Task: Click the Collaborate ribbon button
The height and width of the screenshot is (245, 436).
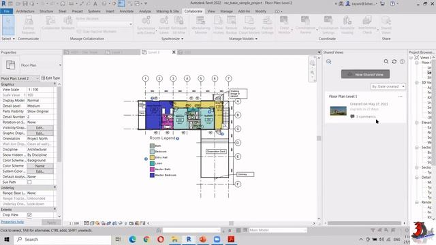Action: click(x=50, y=23)
